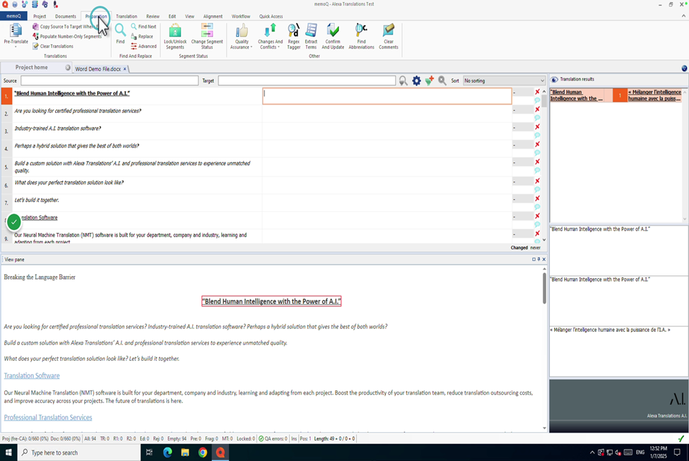Click the Source filter input field
689x461 pixels.
110,80
